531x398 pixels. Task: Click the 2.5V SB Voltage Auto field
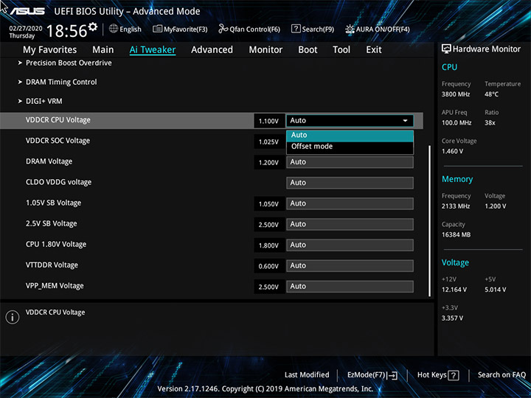350,224
